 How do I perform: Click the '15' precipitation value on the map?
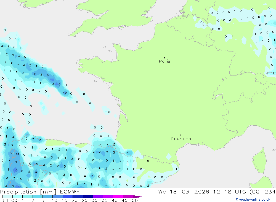click(x=15, y=170)
